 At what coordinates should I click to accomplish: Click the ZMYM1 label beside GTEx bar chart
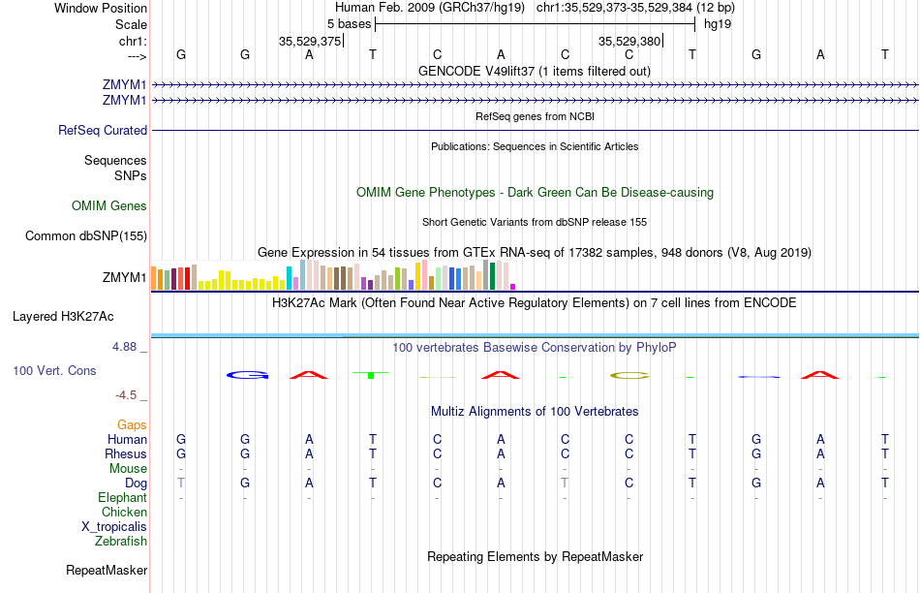click(124, 277)
